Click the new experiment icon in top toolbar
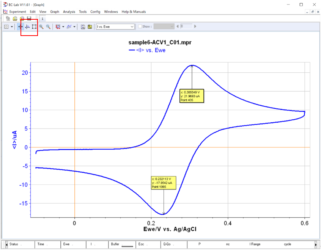This screenshot has width=321, height=250. point(8,19)
